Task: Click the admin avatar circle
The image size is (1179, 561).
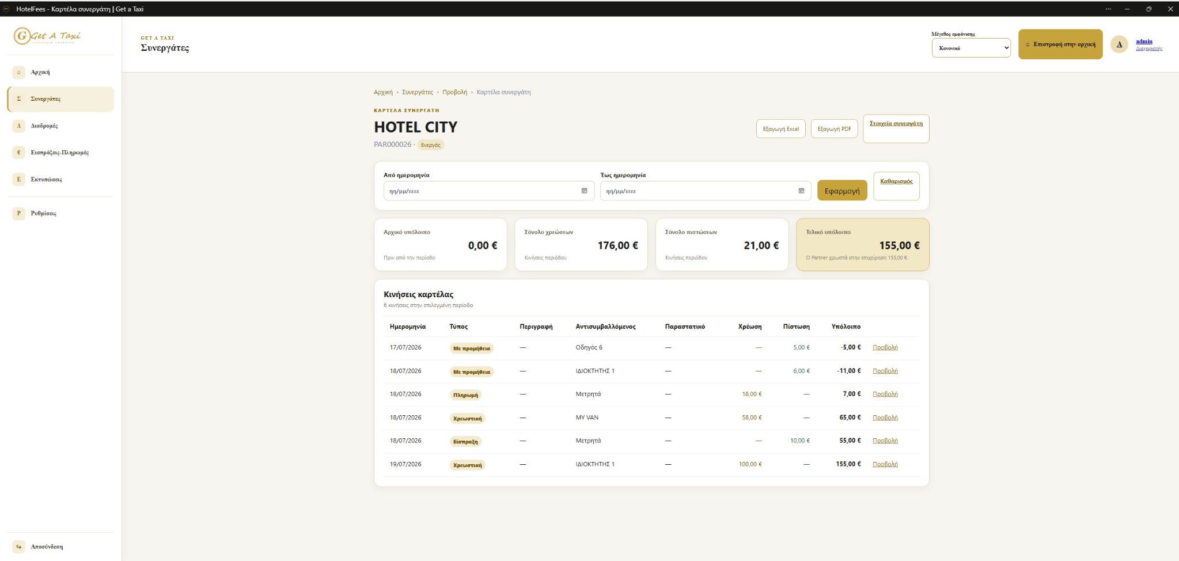Action: 1119,44
